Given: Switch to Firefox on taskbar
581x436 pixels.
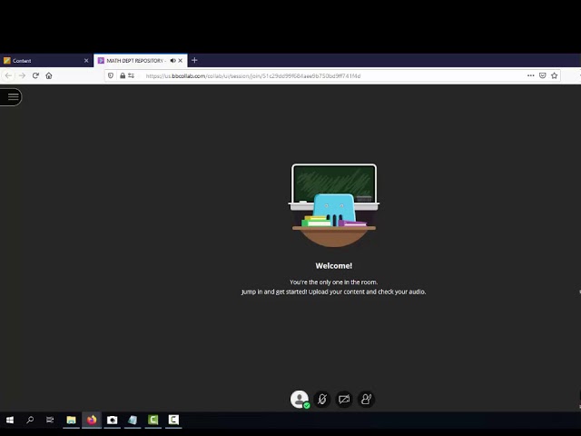Looking at the screenshot, I should (x=92, y=420).
